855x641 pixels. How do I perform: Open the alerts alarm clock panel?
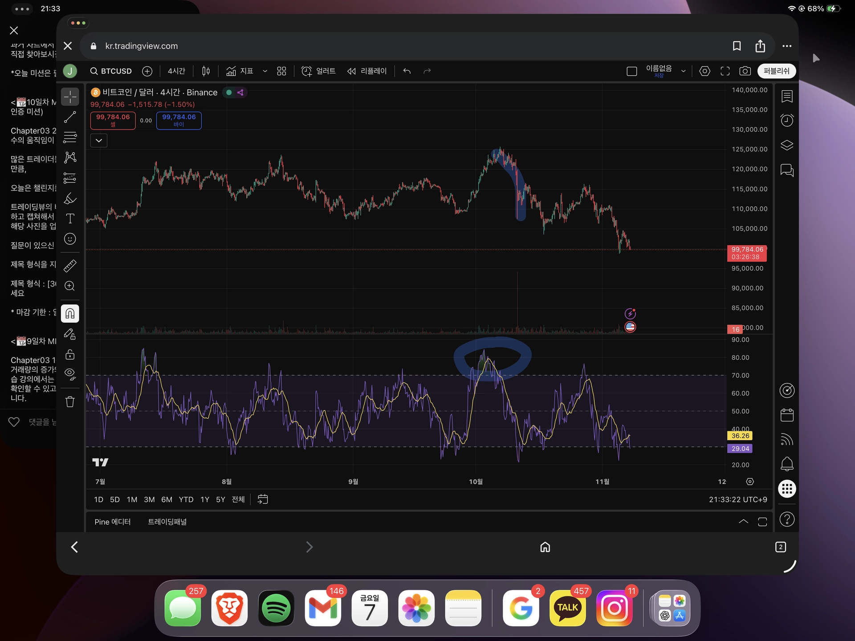pos(787,120)
